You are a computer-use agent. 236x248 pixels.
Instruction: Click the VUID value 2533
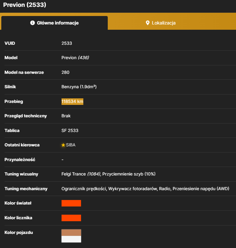[67, 43]
